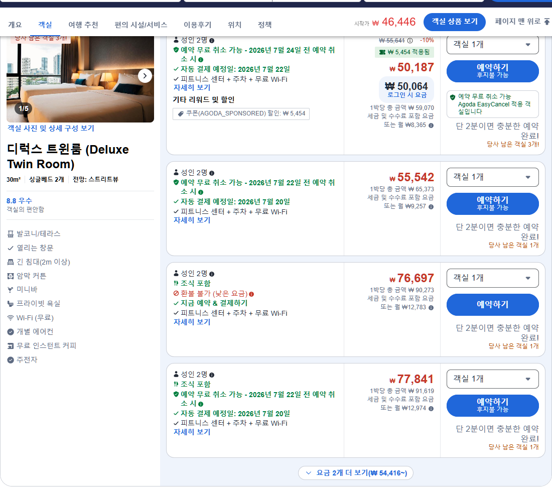
Task: Click the 발코니/테라스 amenity icon
Action: [11, 234]
